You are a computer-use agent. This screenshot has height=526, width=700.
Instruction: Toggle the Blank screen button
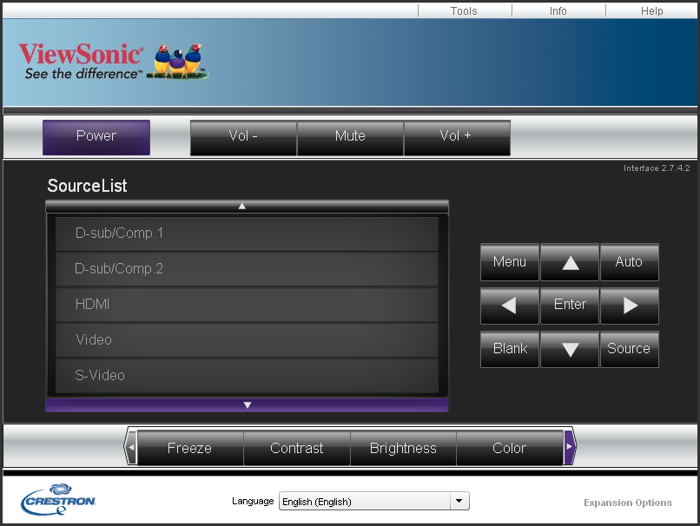click(510, 349)
